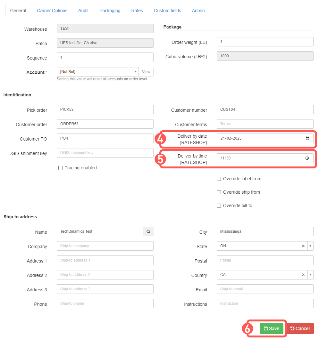Expand the Country dropdown arrow

(311, 275)
